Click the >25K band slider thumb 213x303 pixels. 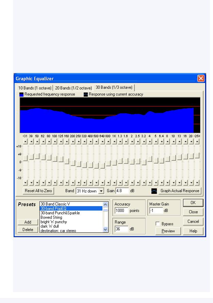(197, 155)
